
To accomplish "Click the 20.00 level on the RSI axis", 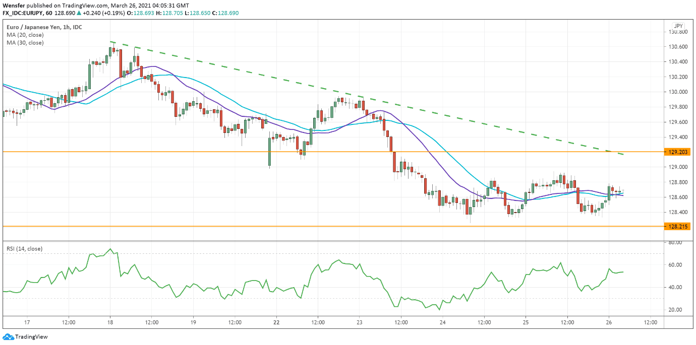I will [674, 310].
